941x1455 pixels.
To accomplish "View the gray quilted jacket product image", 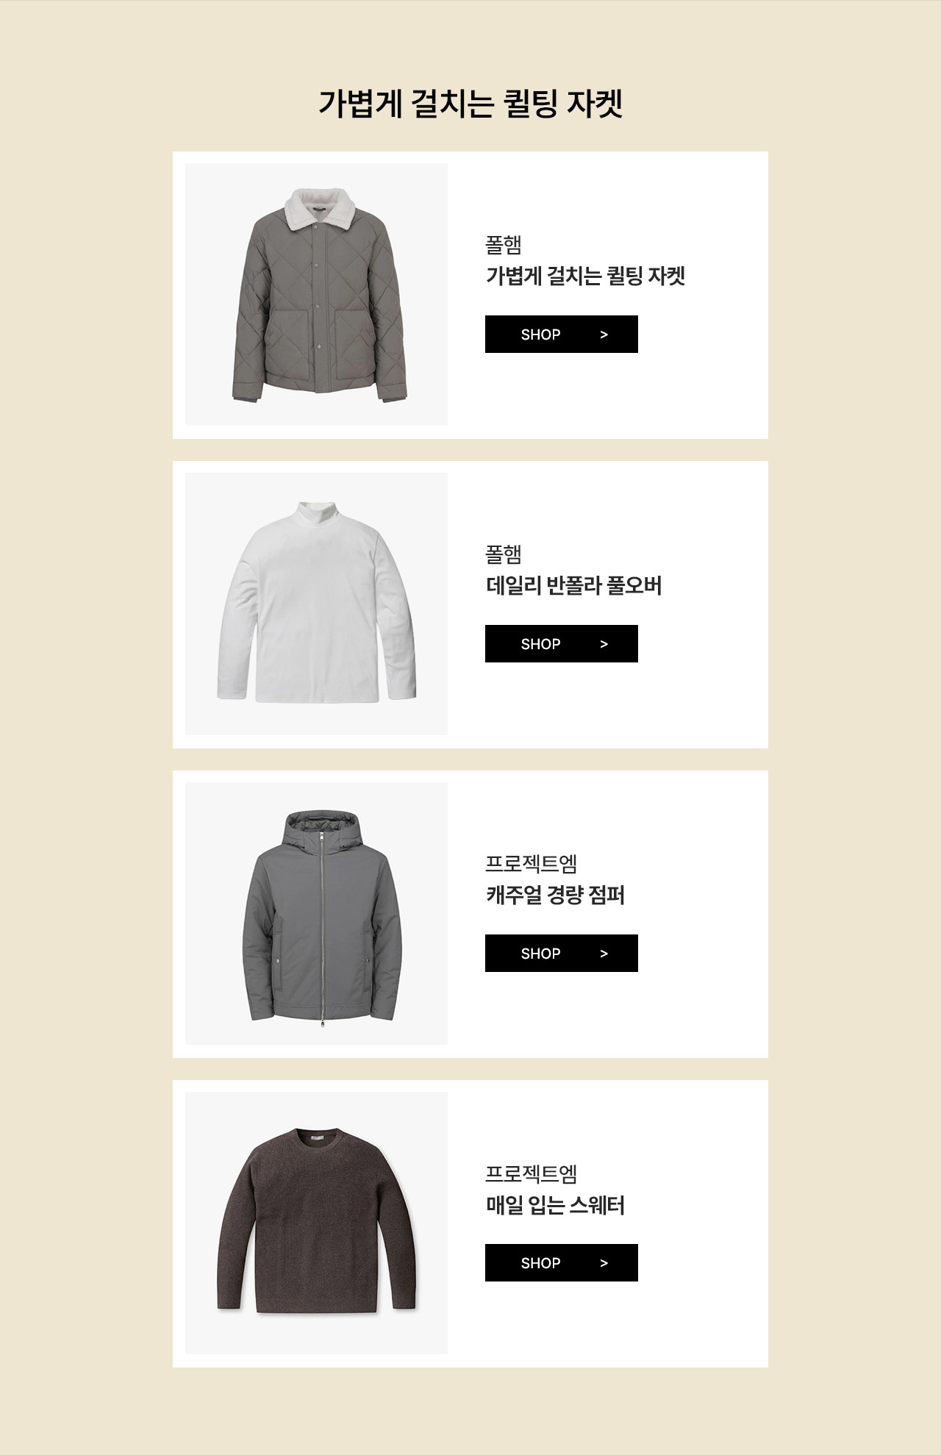I will click(316, 294).
